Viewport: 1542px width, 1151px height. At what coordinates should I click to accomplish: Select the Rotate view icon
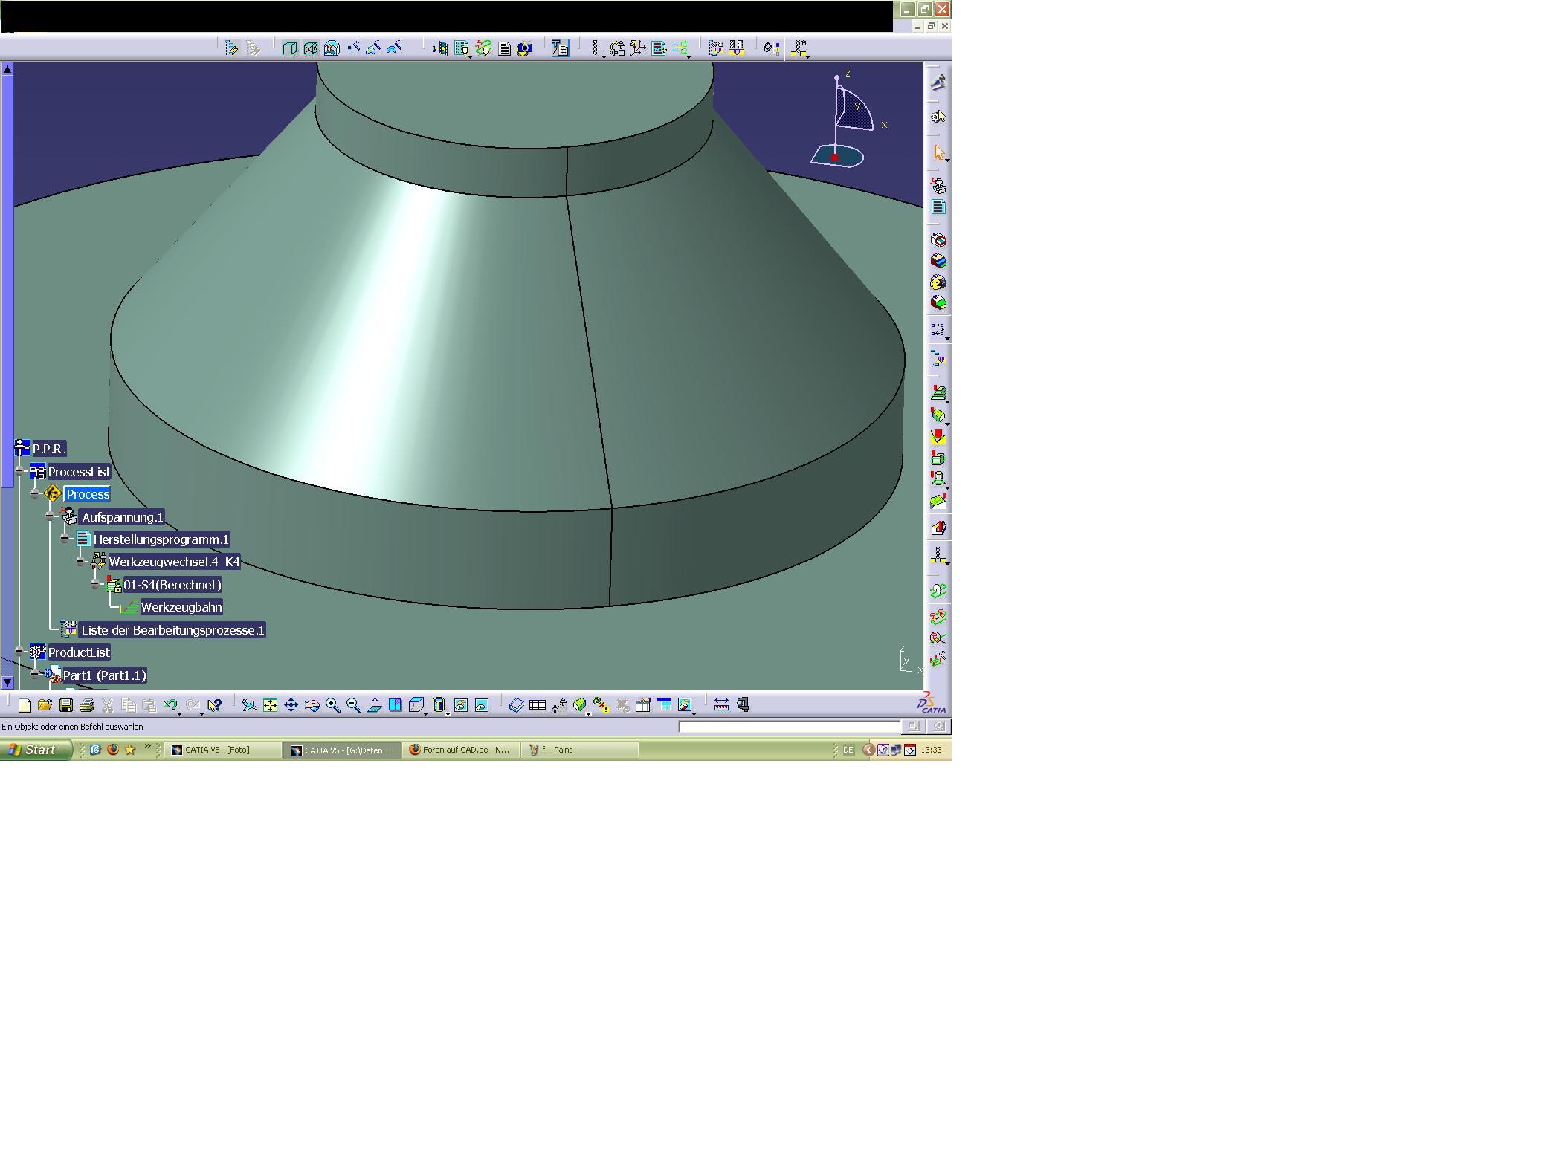(312, 705)
